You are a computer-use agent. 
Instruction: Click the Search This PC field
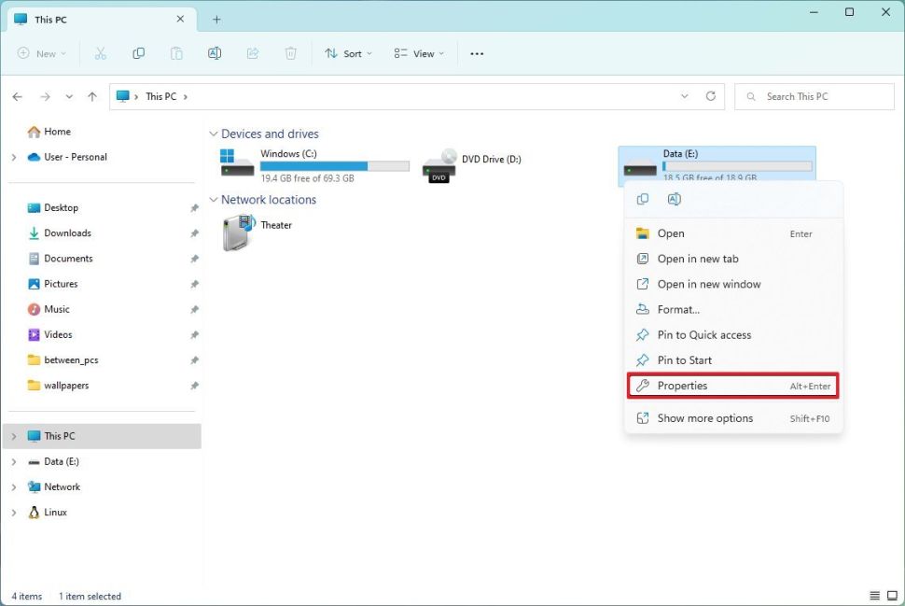821,96
